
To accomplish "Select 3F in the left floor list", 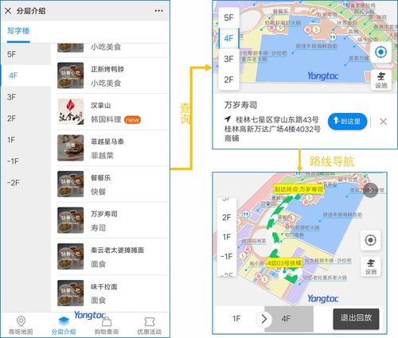I will click(x=26, y=97).
